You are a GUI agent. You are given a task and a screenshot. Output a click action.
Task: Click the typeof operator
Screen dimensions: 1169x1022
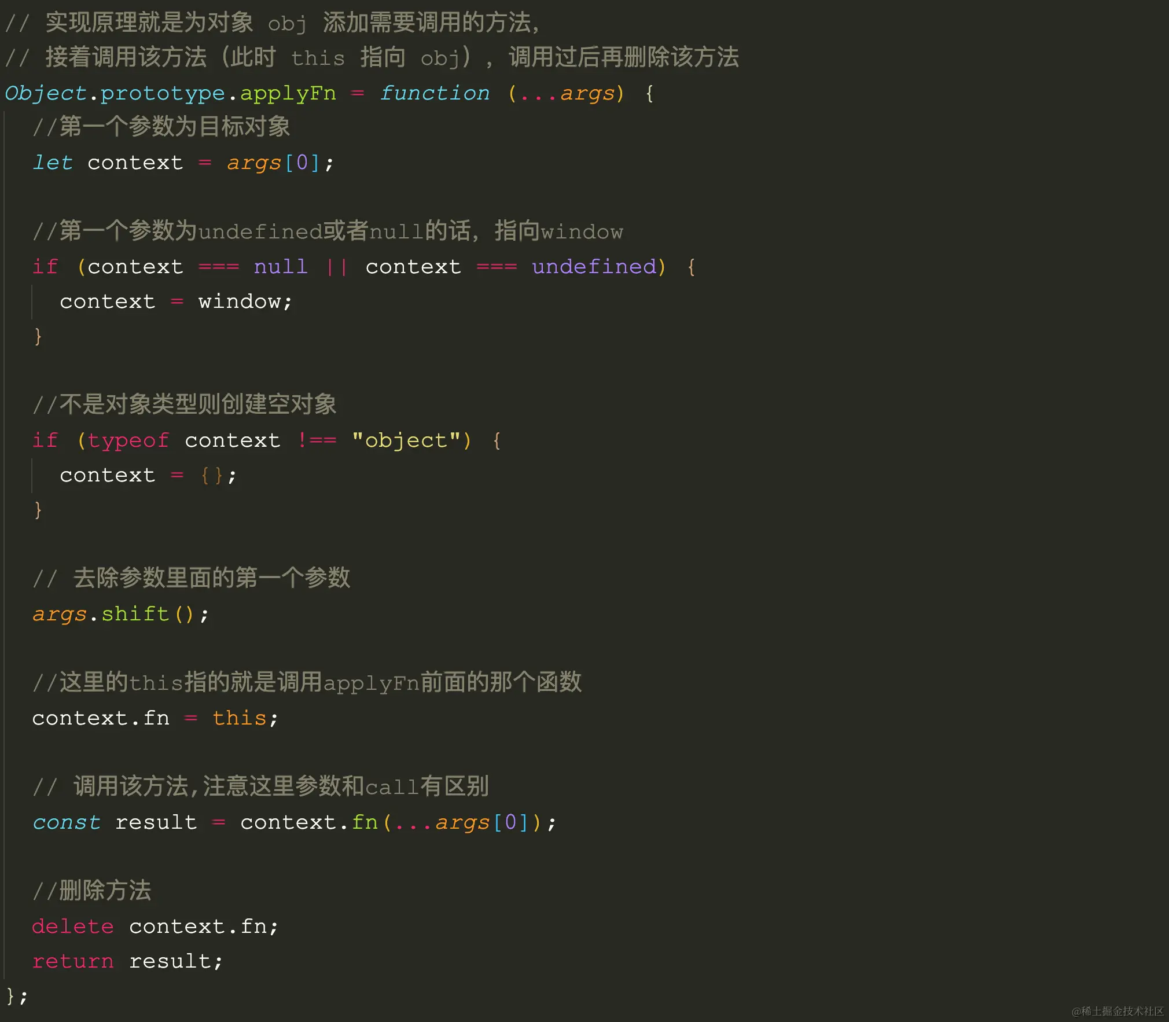tap(128, 440)
